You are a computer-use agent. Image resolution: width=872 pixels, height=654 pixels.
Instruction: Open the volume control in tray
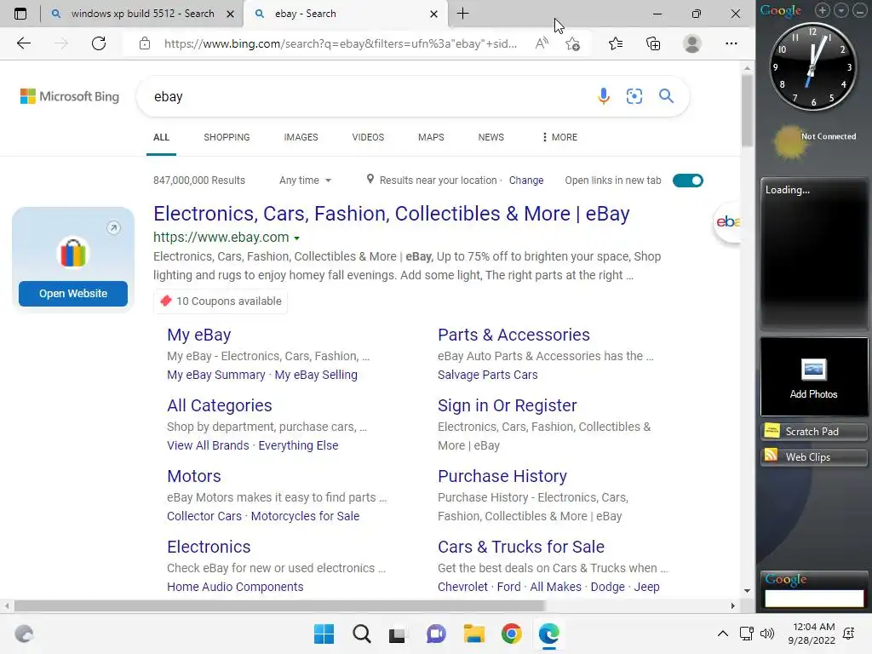pyautogui.click(x=767, y=634)
